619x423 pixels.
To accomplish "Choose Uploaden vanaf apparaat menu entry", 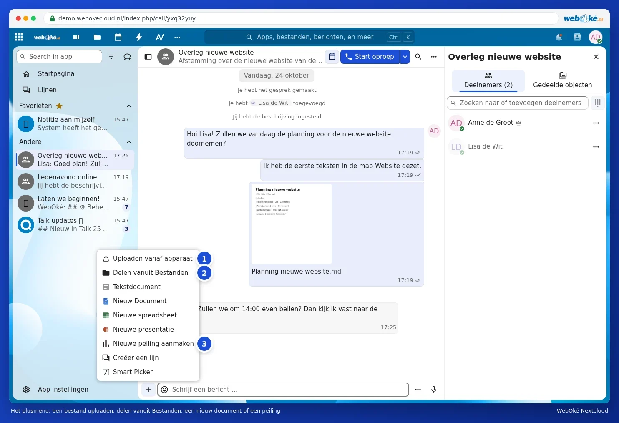I will [x=148, y=259].
